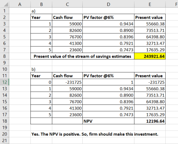The height and width of the screenshot is (144, 178).
Task: Select year 5 cell in row 17
Action: [41, 115]
